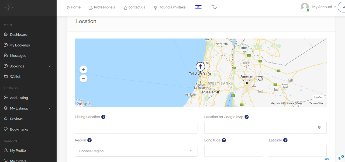The height and width of the screenshot is (162, 345).
Task: Go to Dashboard in the sidebar
Action: 19,35
